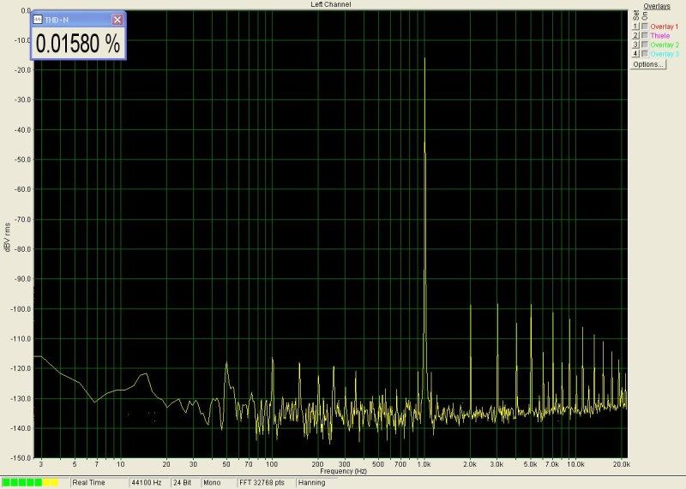Click the Set 3 overlay button
The width and height of the screenshot is (686, 489).
coord(635,45)
